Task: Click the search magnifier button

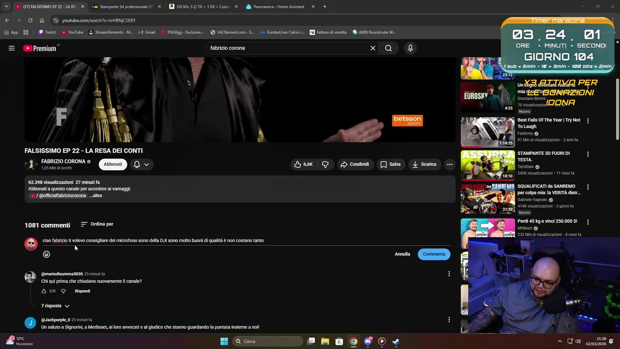Action: pyautogui.click(x=388, y=48)
